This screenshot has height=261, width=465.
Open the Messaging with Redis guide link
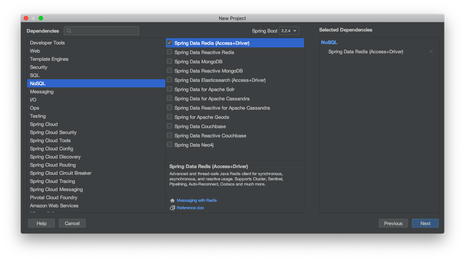[x=197, y=201]
